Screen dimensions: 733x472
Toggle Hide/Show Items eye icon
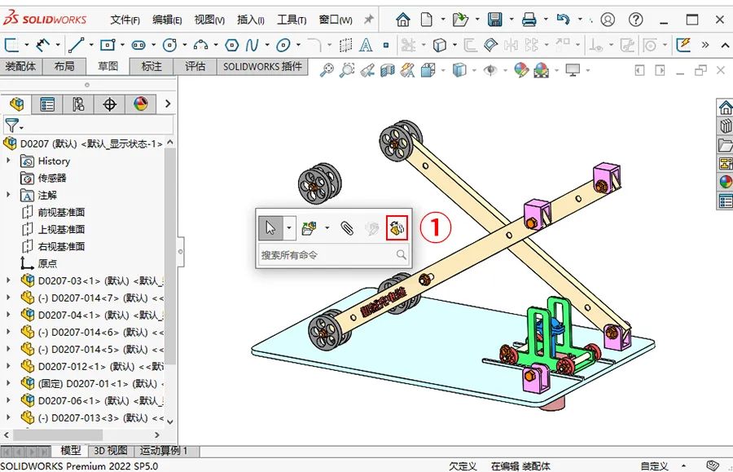490,70
